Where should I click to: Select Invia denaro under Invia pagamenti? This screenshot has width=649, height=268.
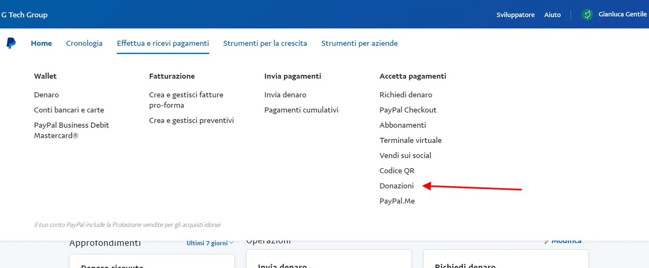285,95
